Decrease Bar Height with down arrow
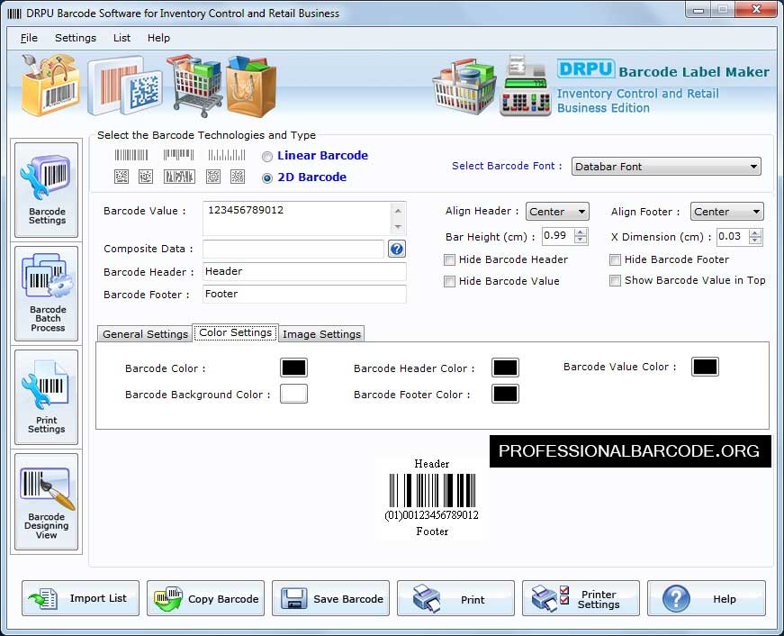The image size is (784, 636). [x=580, y=241]
